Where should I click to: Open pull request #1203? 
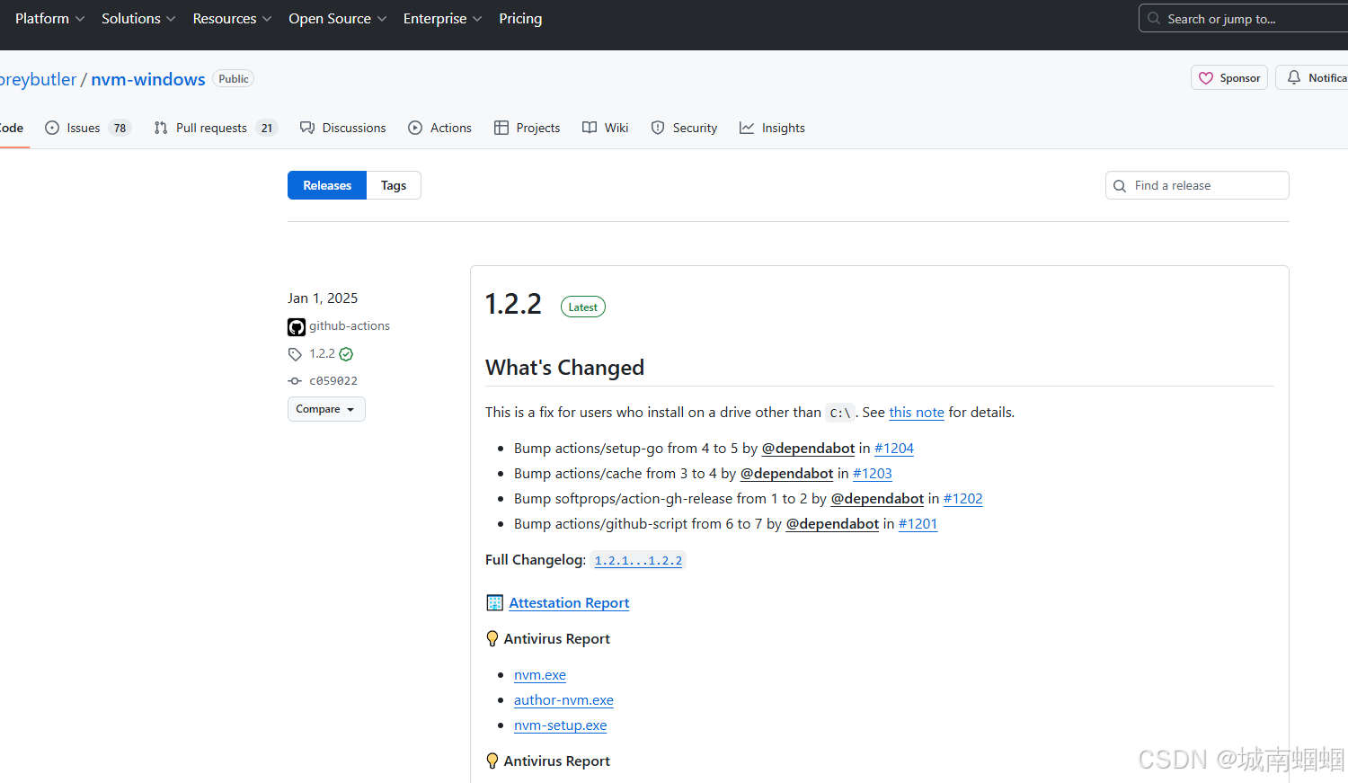click(x=873, y=474)
